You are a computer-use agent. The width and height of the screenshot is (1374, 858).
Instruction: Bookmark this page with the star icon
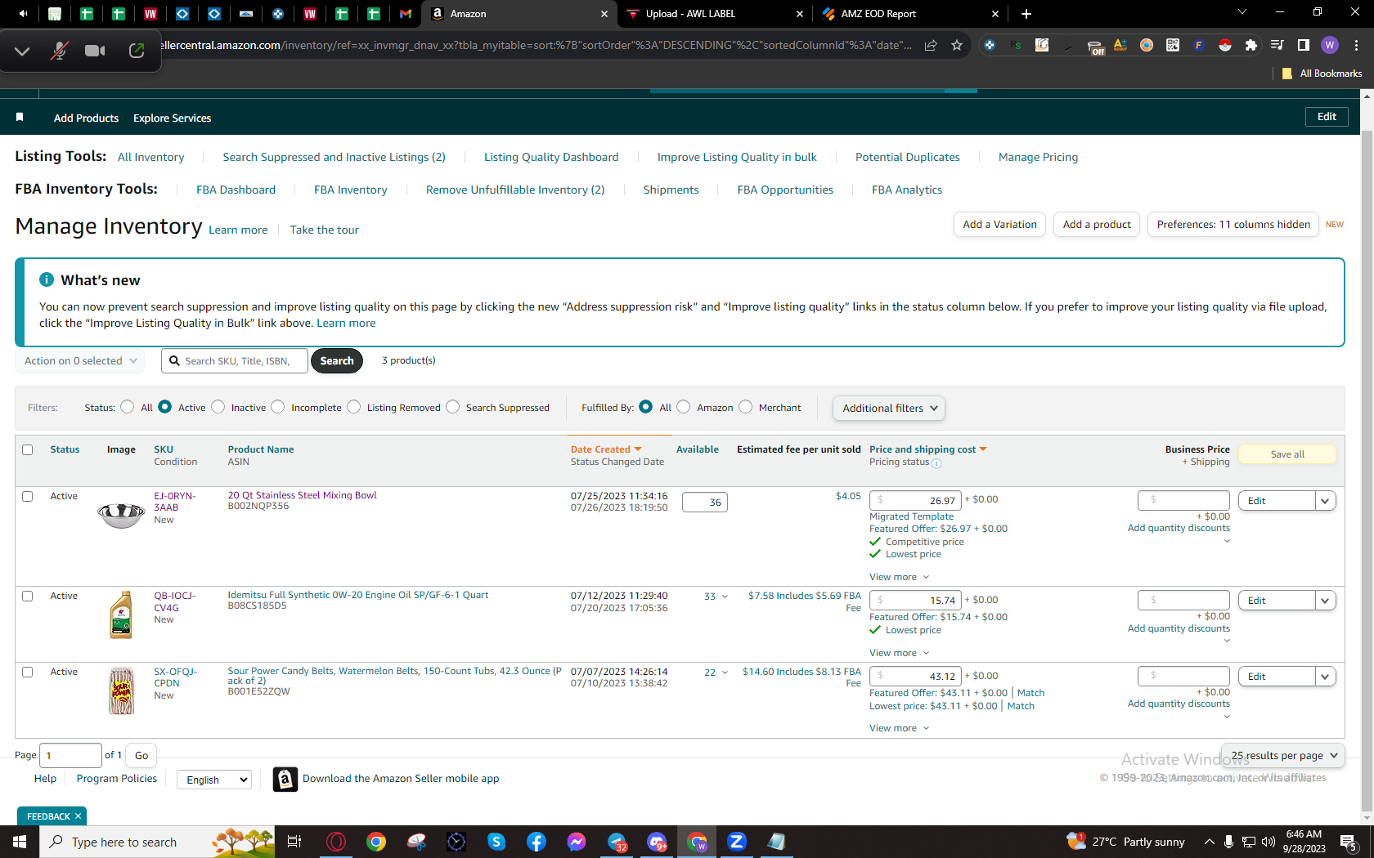click(957, 46)
